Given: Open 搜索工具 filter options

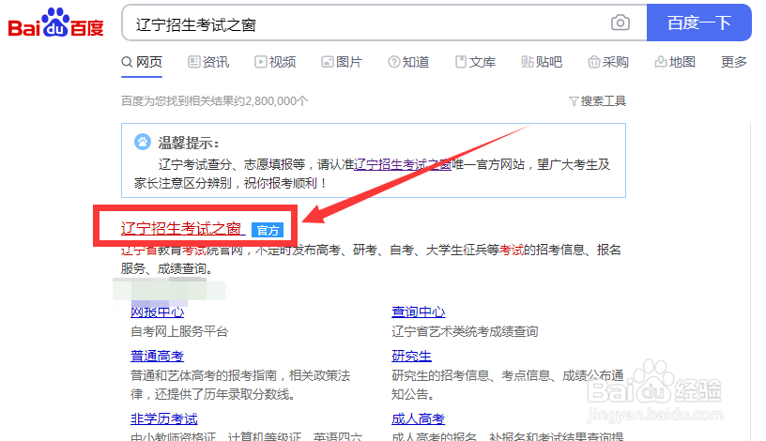Looking at the screenshot, I should point(597,101).
